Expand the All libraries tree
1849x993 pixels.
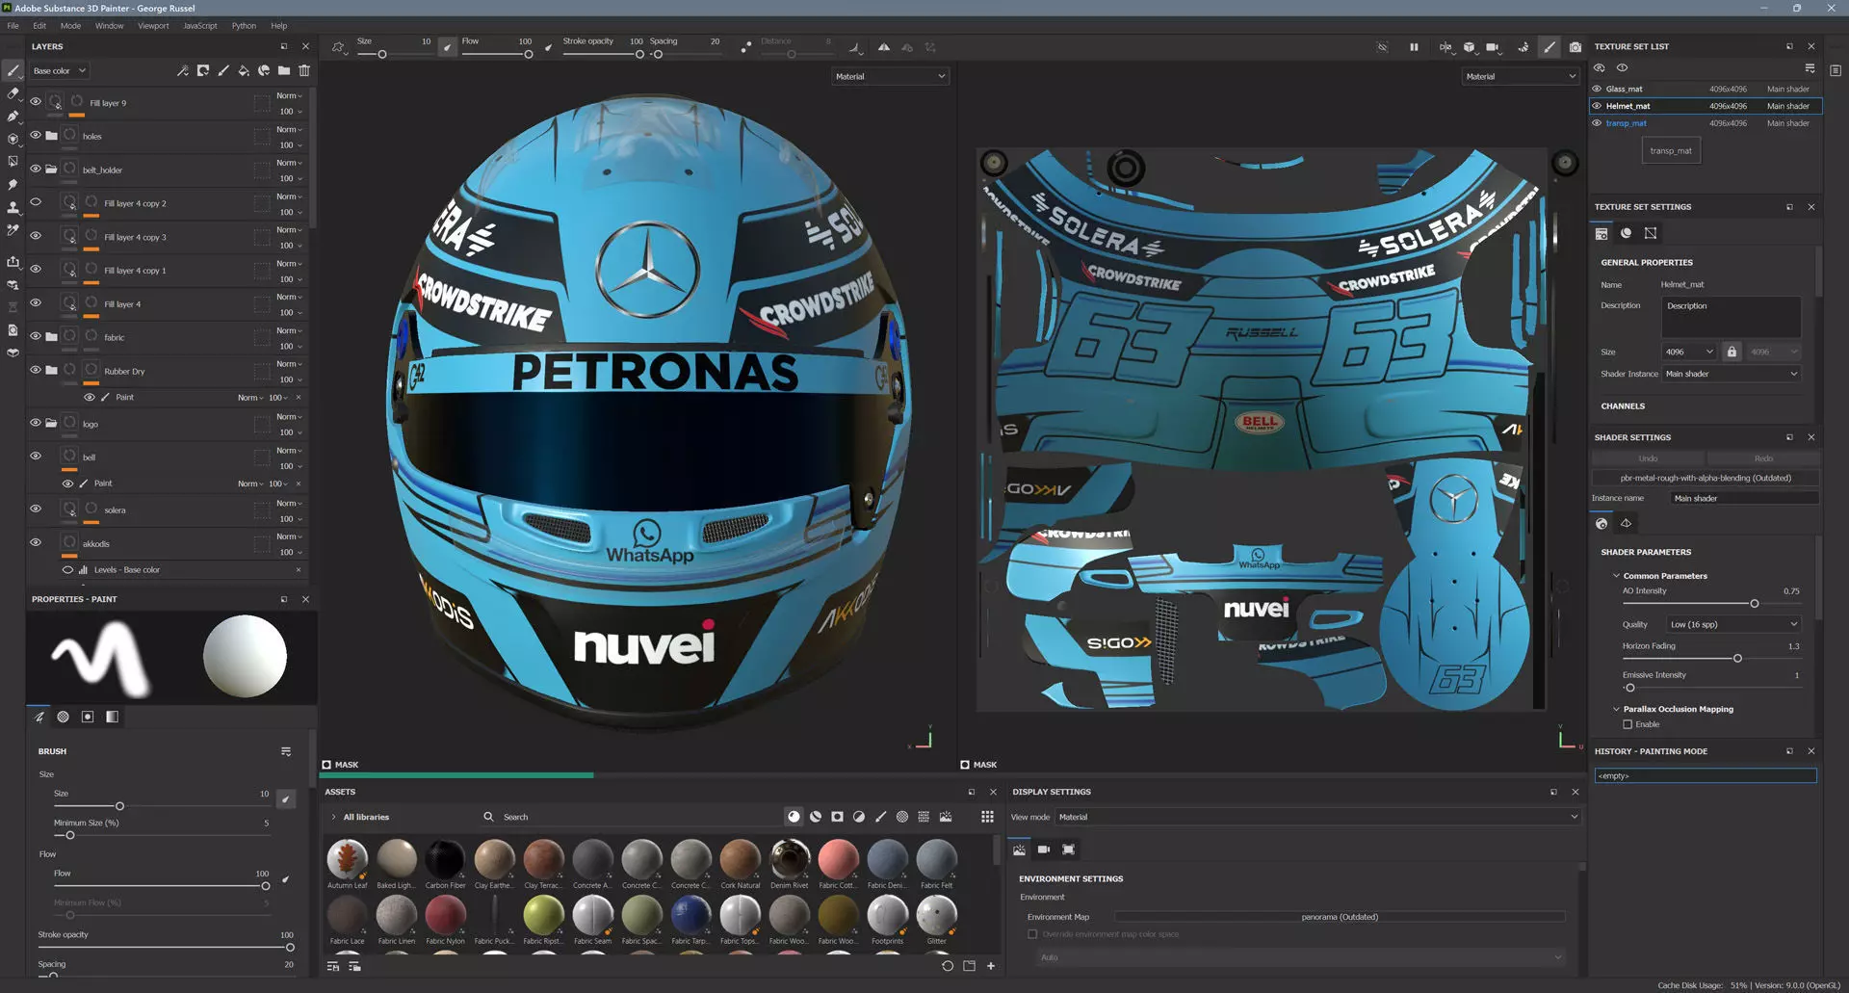coord(333,817)
